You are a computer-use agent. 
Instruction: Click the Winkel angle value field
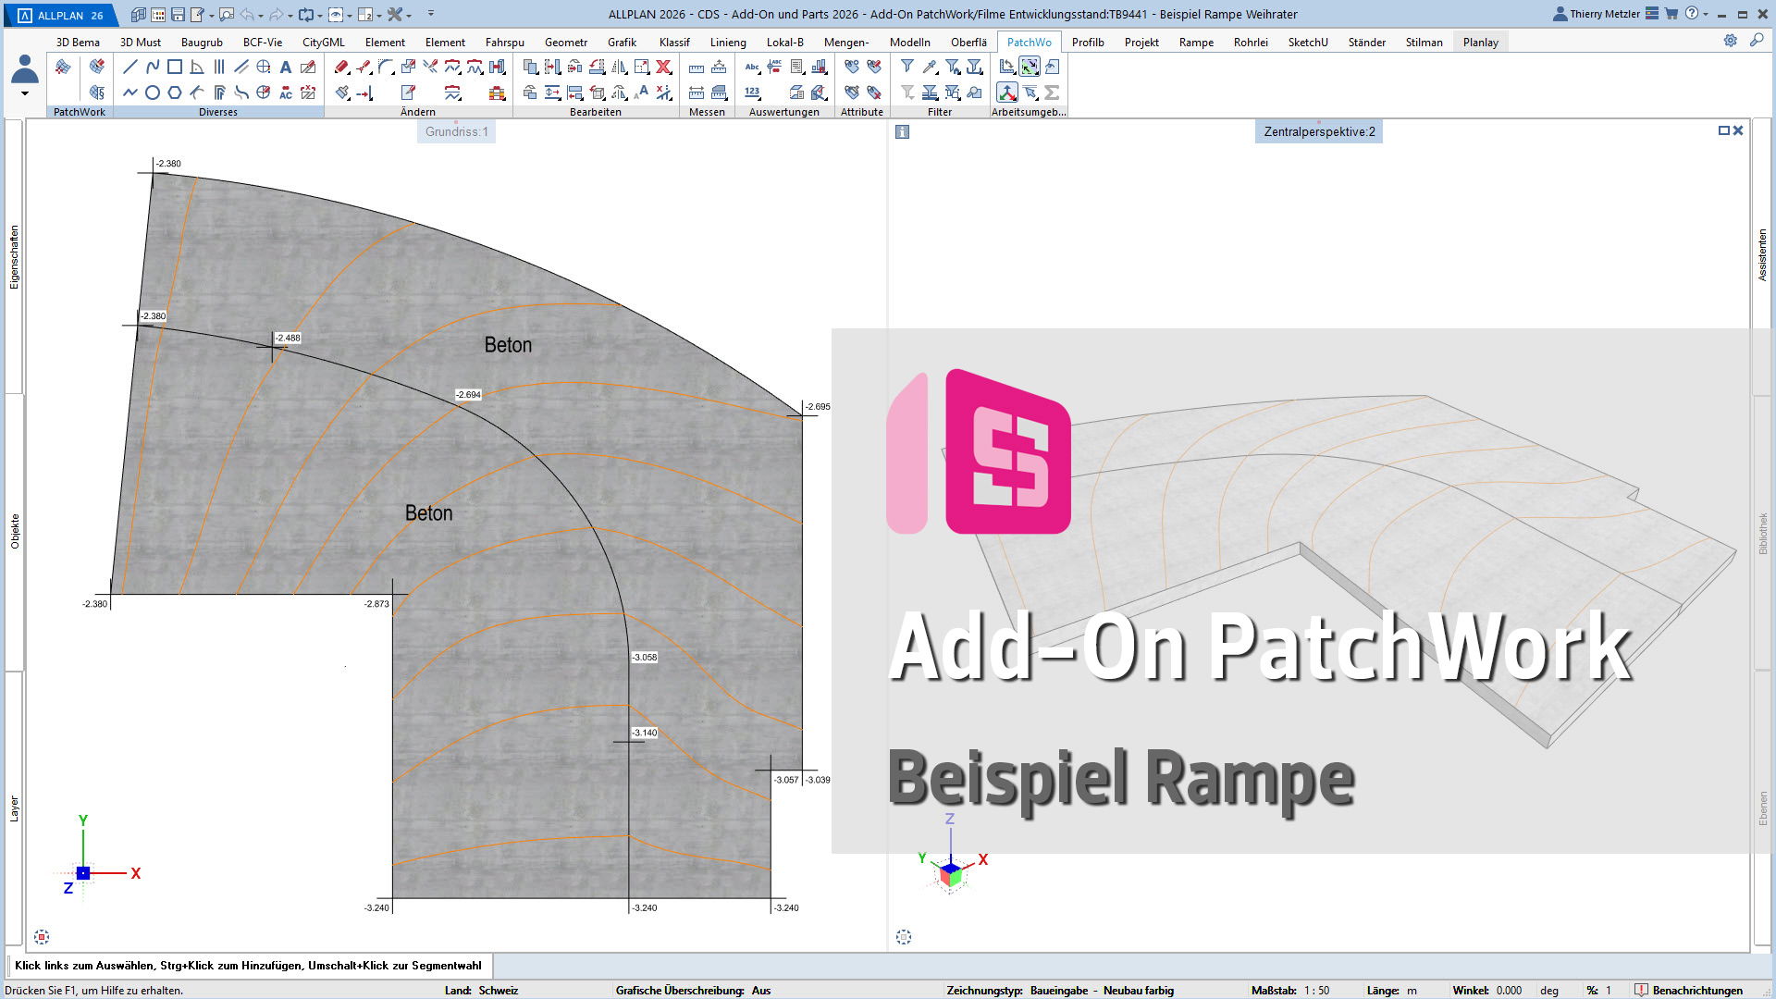point(1509,990)
